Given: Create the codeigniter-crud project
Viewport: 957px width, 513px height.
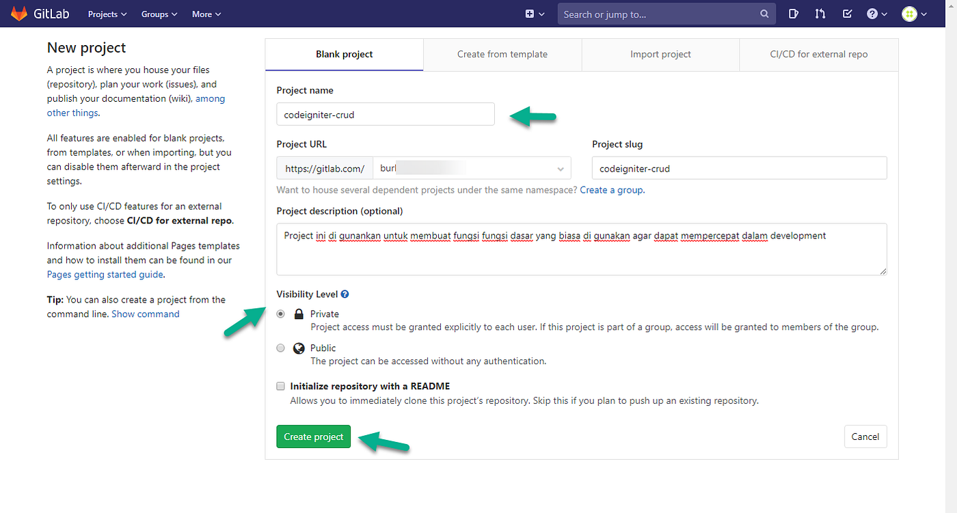Looking at the screenshot, I should click(x=313, y=436).
